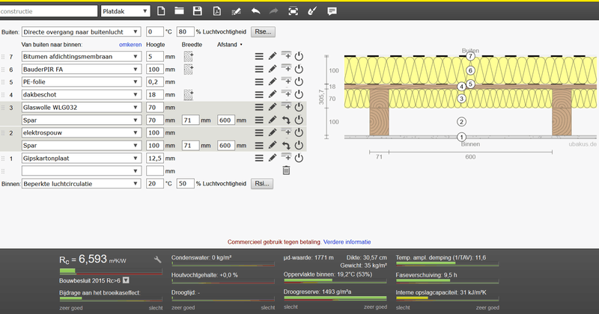The height and width of the screenshot is (314, 599).
Task: Add layer below PE-folie row
Action: pos(286,81)
